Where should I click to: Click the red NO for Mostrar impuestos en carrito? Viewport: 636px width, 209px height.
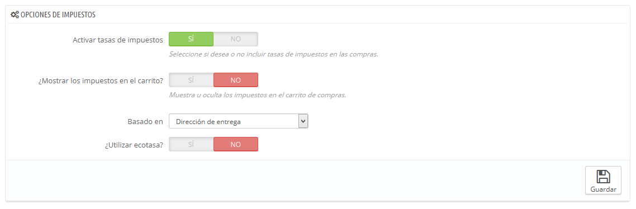coord(236,80)
